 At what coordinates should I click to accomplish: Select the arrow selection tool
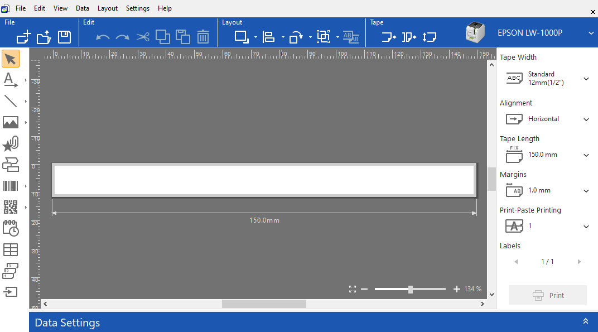(x=10, y=59)
